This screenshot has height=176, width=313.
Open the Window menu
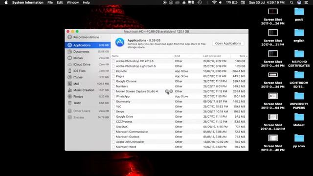(x=73, y=2)
